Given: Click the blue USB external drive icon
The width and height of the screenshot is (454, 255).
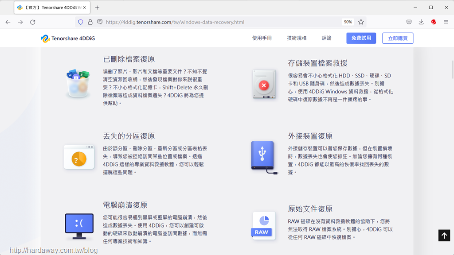Looking at the screenshot, I should pyautogui.click(x=264, y=158).
